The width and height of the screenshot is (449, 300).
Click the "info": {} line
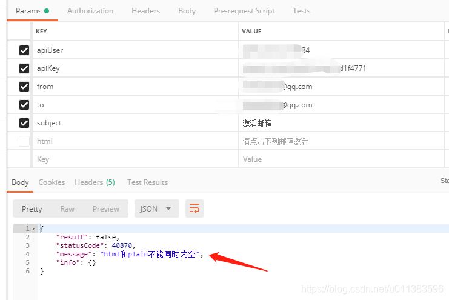pyautogui.click(x=76, y=262)
